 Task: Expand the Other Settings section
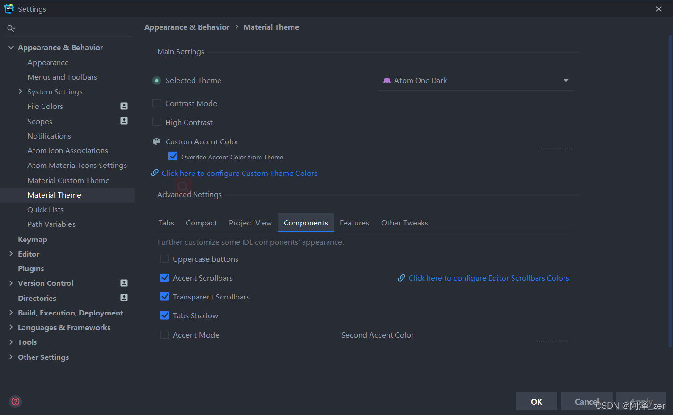click(11, 357)
